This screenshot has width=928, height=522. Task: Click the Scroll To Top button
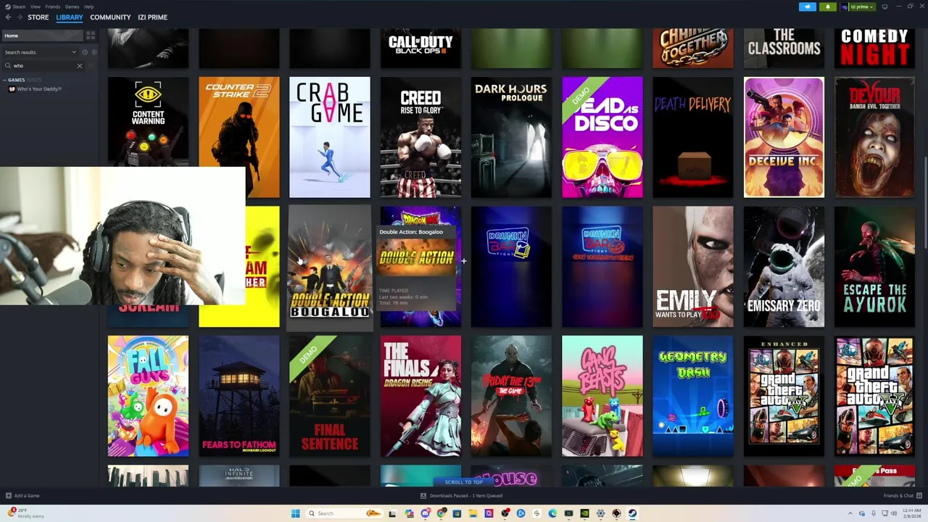(x=464, y=481)
